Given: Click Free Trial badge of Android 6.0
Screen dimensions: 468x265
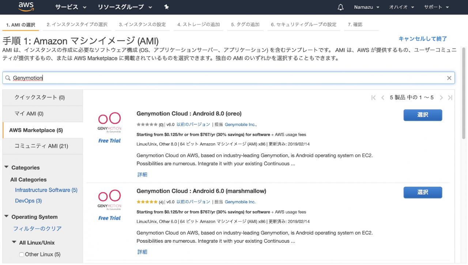Looking at the screenshot, I should pos(109,218).
